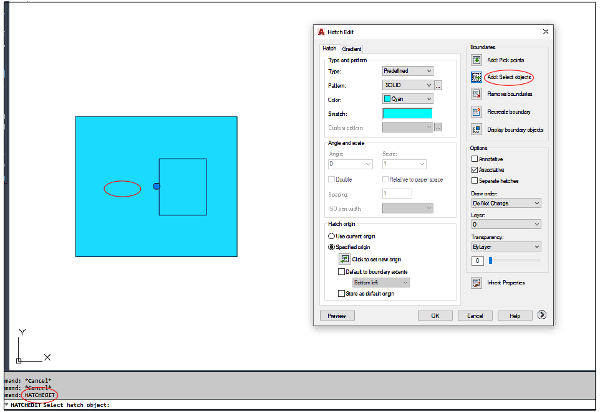Confirm the hatch edit with OK
600x412 pixels.
point(435,316)
